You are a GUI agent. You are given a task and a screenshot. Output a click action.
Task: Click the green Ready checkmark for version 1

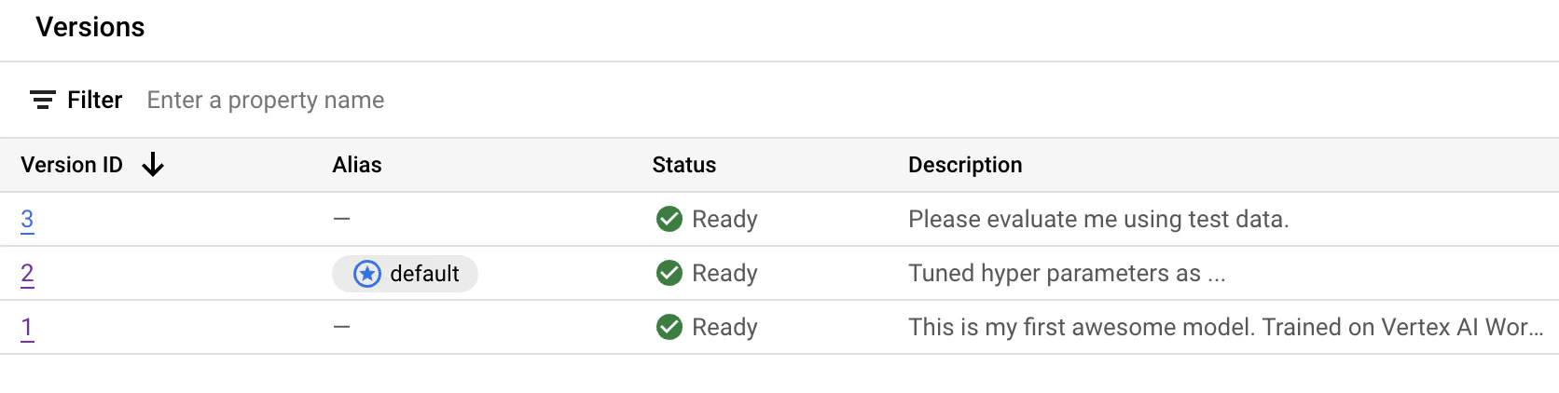click(669, 327)
